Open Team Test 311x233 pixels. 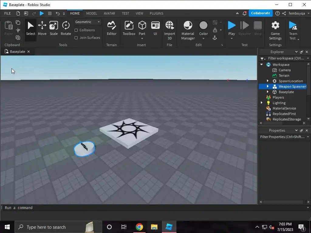(x=293, y=31)
